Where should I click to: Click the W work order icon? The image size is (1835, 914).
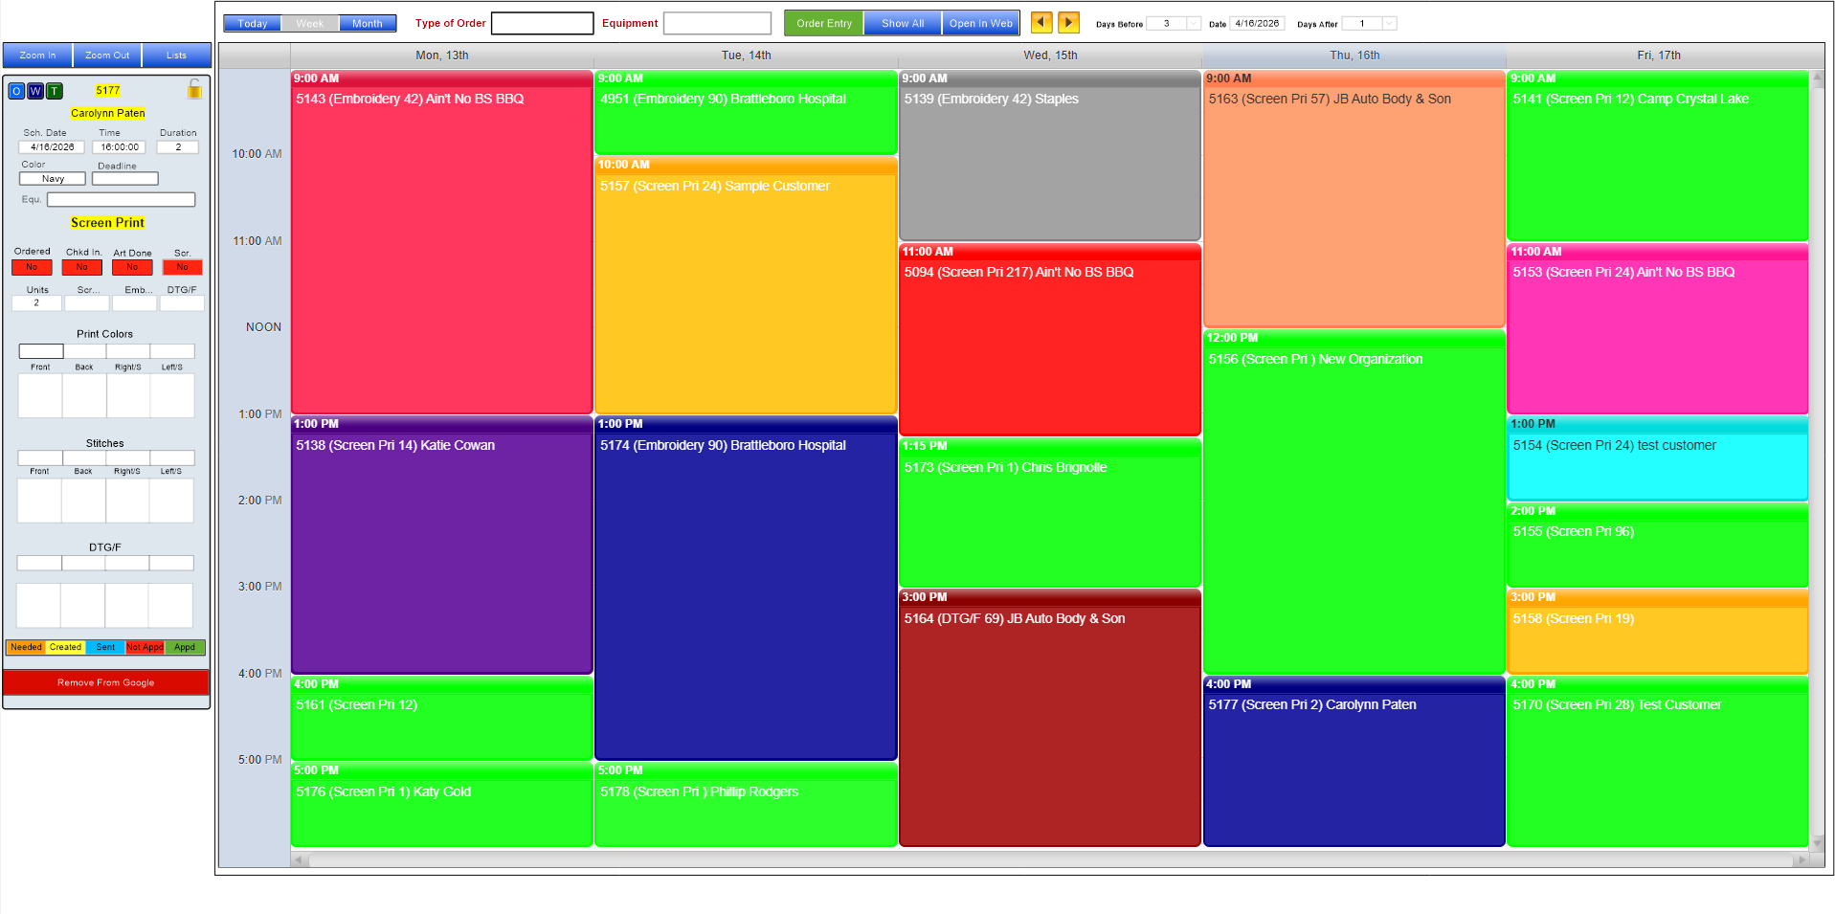35,91
